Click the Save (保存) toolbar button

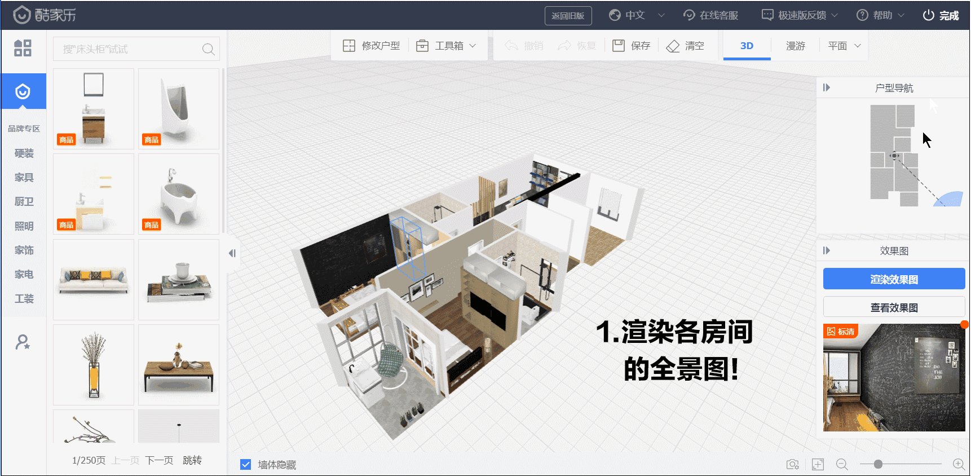coord(632,46)
